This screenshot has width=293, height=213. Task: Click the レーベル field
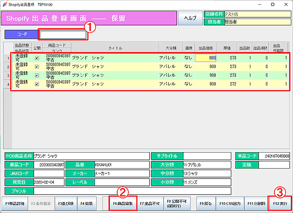[x=122, y=182]
